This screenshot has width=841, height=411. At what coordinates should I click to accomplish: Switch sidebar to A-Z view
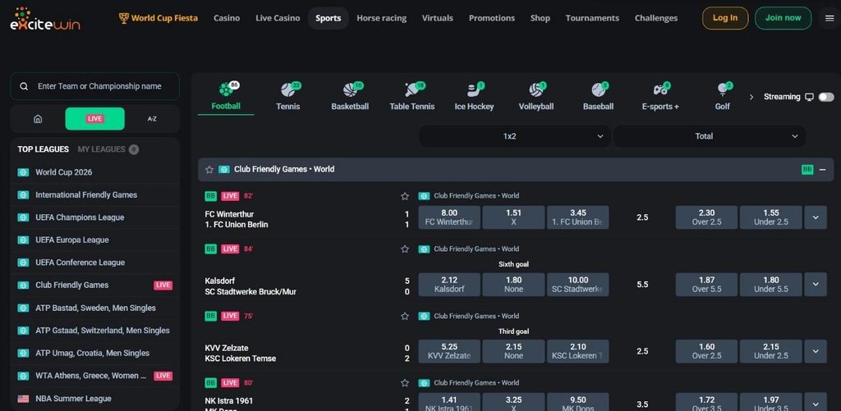(152, 119)
